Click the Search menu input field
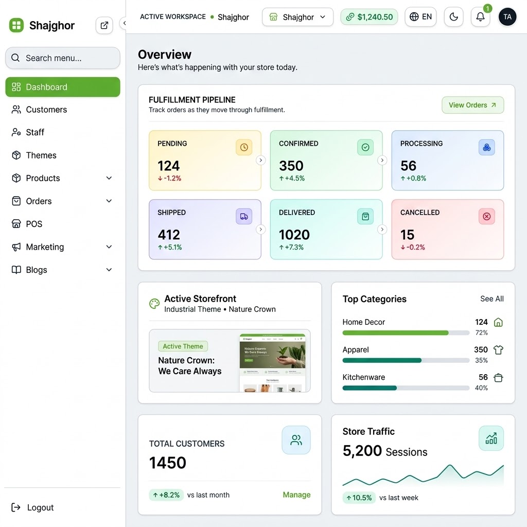 [x=62, y=58]
